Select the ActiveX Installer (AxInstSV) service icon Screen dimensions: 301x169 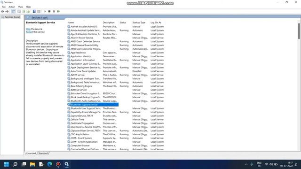tap(69, 26)
